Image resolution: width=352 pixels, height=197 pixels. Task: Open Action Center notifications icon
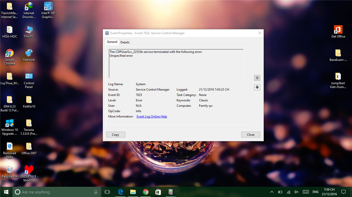343,192
